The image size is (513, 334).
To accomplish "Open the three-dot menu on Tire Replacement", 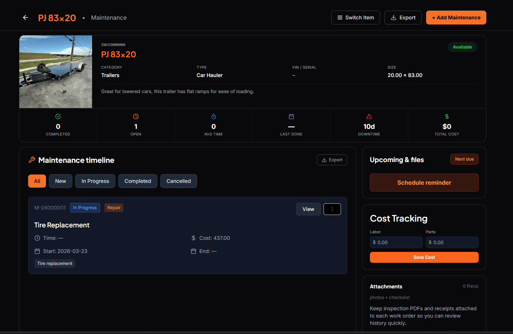I will pos(332,209).
